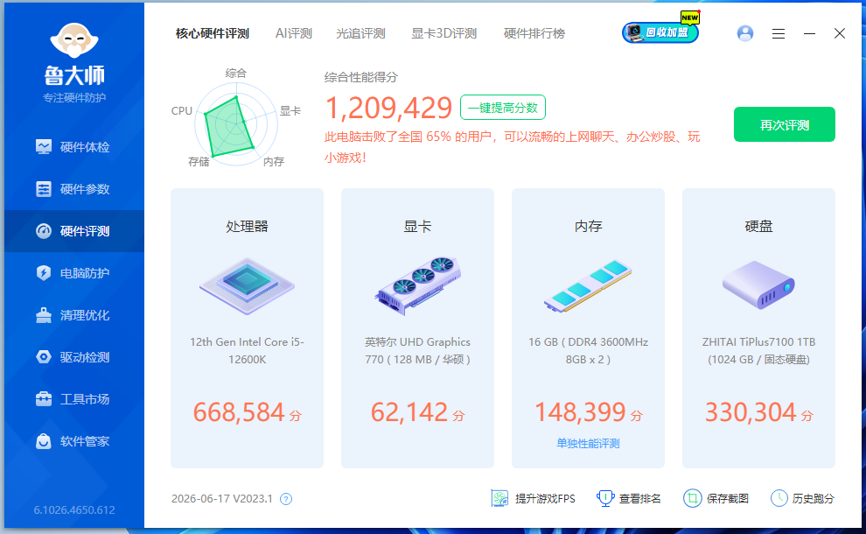
Task: Open 电脑防护 in the sidebar
Action: pyautogui.click(x=74, y=273)
